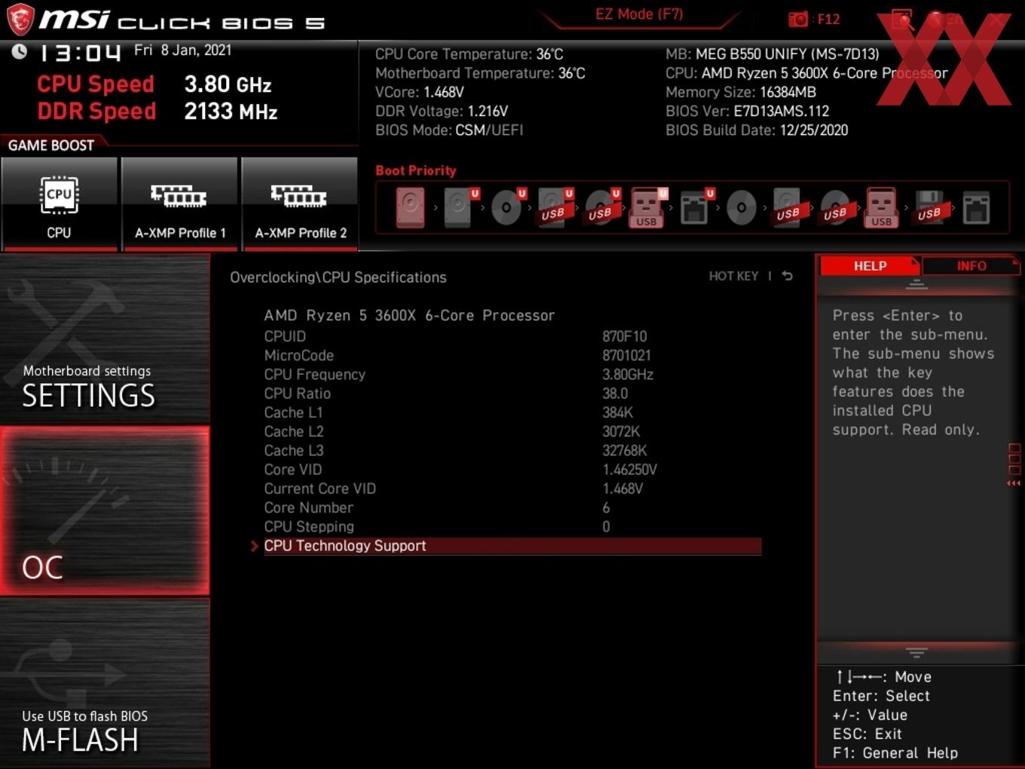Click the Overclocking\CPU Specifications breadcrumb
Screen dimensions: 1025x769
click(338, 277)
